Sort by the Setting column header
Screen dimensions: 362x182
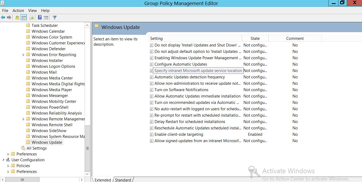click(x=195, y=39)
